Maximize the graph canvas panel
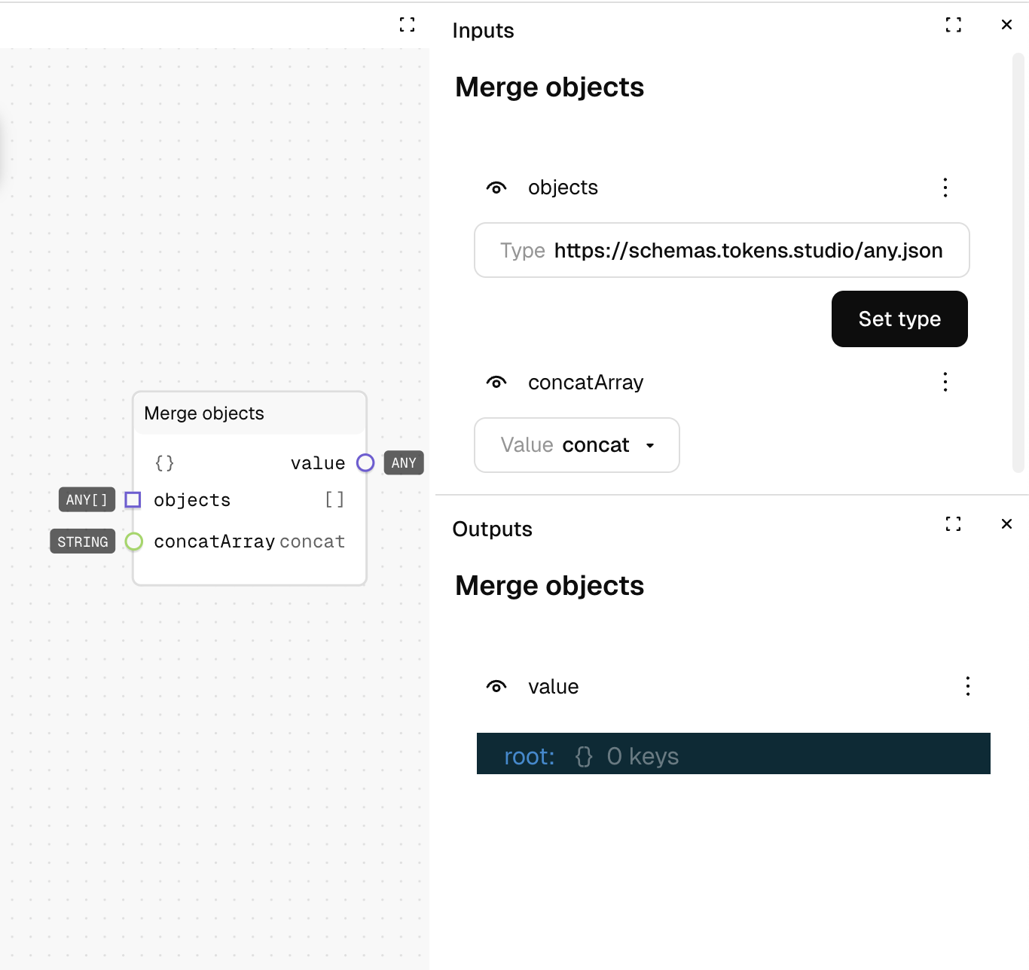1029x970 pixels. [x=407, y=25]
